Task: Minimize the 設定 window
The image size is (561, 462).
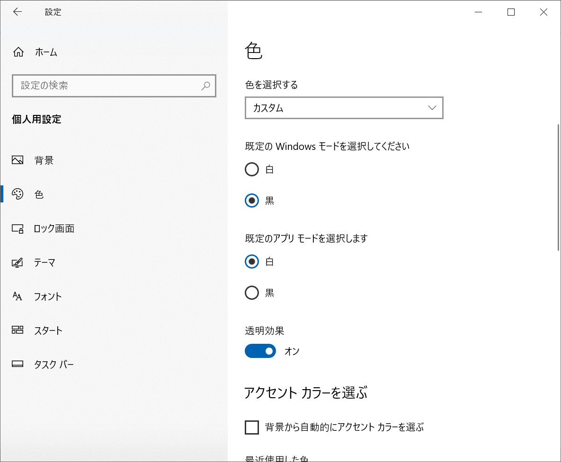Action: (x=478, y=12)
